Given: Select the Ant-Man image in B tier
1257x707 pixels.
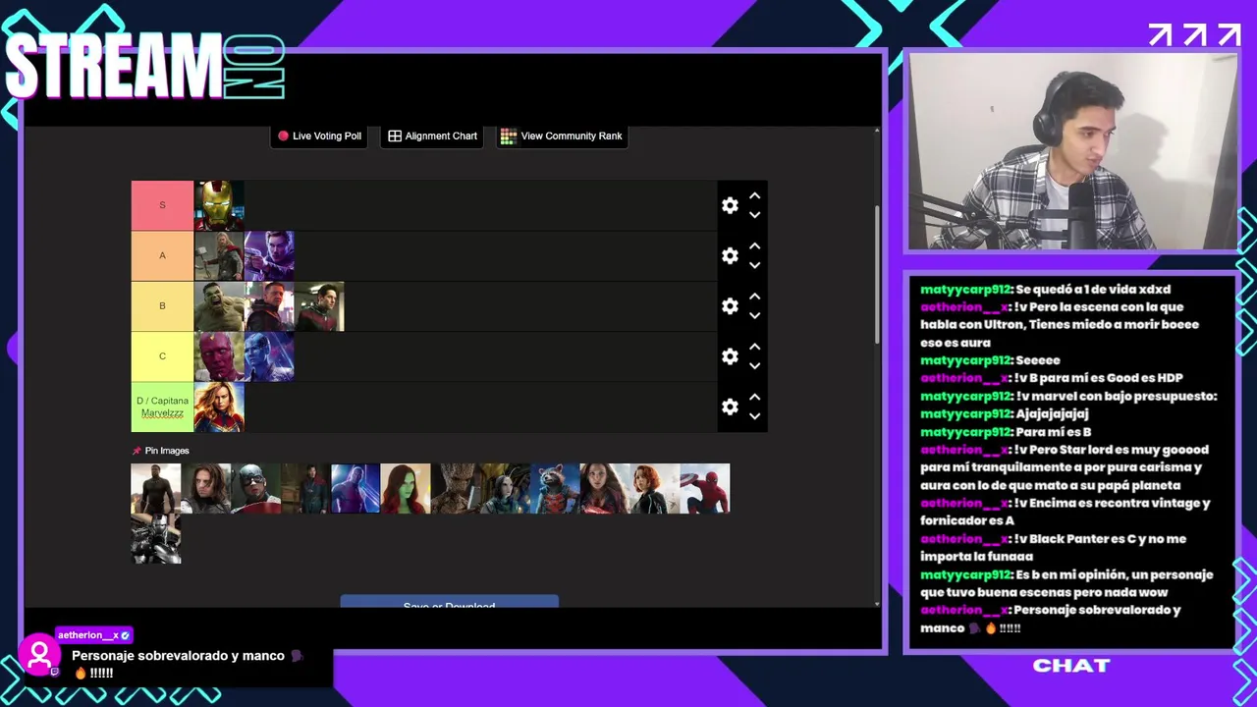Looking at the screenshot, I should tap(319, 305).
